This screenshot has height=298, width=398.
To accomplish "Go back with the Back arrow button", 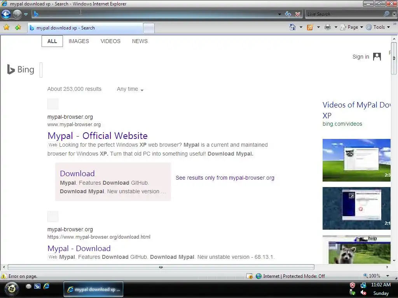I will 6,14.
